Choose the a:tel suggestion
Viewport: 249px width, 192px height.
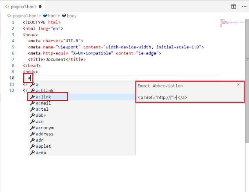point(82,109)
